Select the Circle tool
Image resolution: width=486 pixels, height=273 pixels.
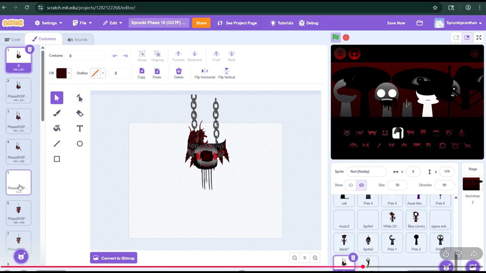(80, 144)
